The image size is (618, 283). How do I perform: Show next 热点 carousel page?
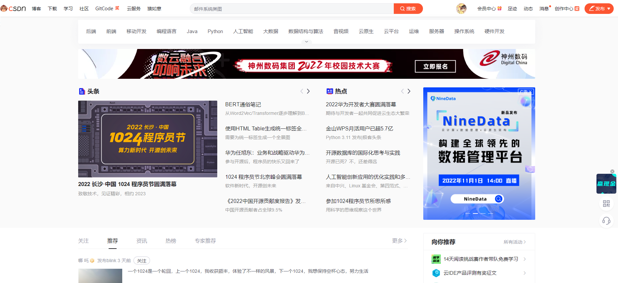point(409,91)
